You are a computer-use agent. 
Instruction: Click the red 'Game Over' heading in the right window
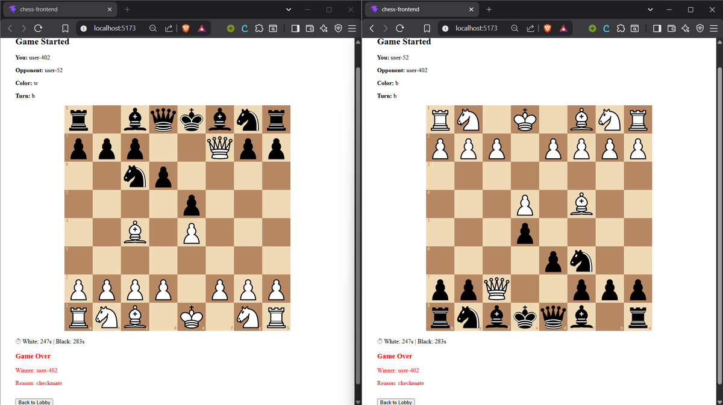pos(395,356)
